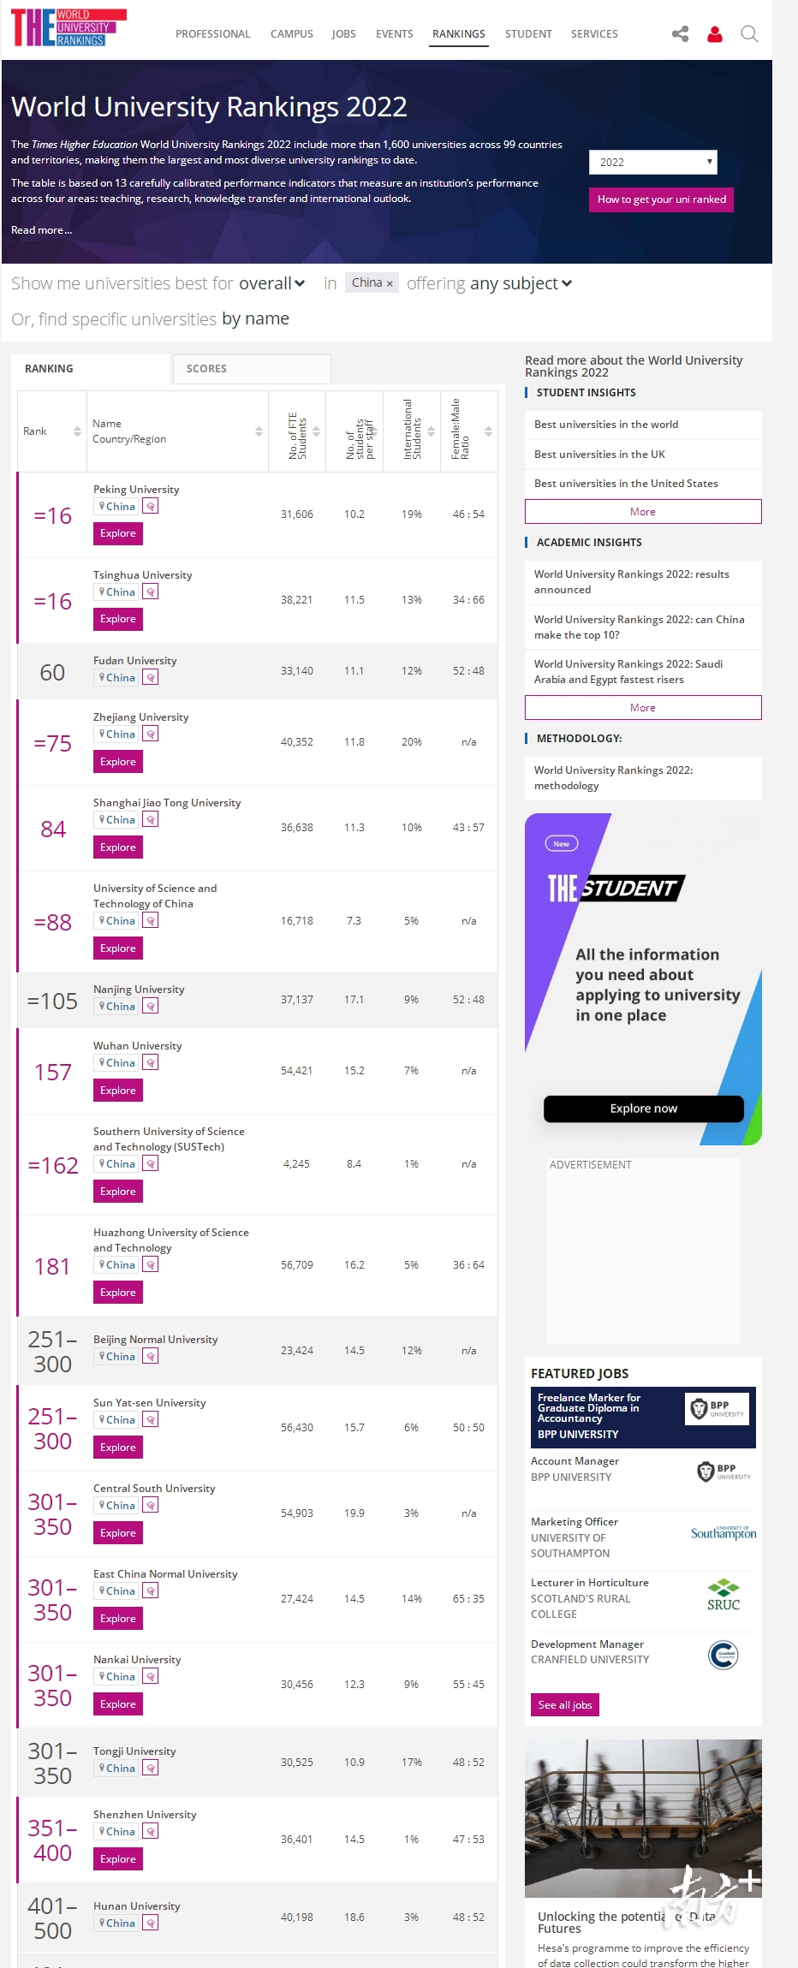Screen dimensions: 798x1968
Task: Open the 2022 year dropdown
Action: pos(652,162)
